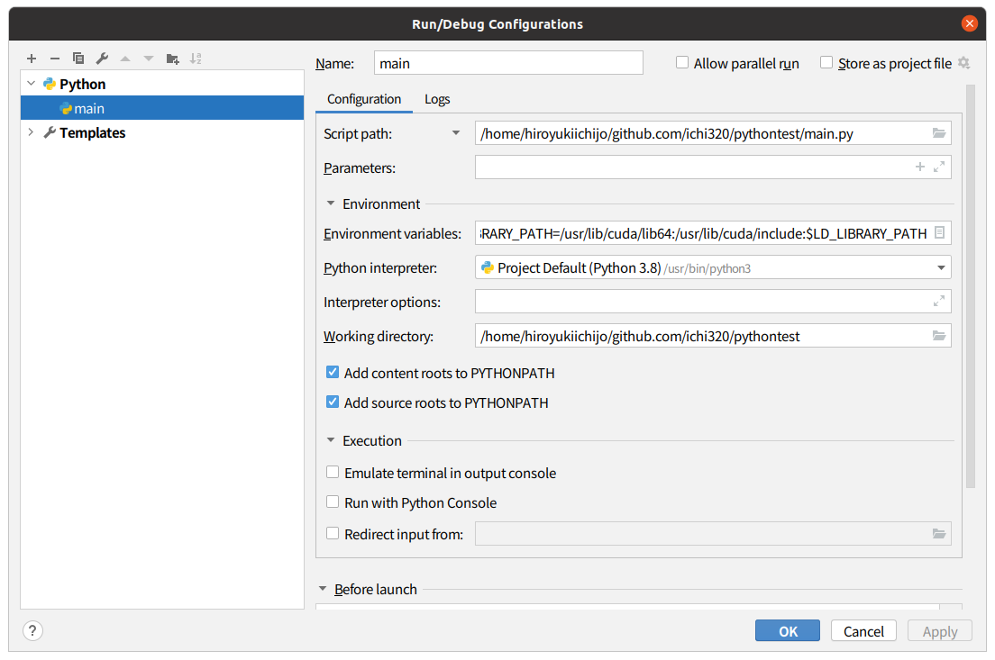Screen dimensions: 995x660
Task: Enable the Allow parallel run checkbox
Action: (683, 63)
